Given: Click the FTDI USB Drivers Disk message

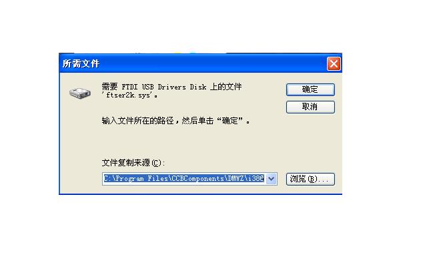Looking at the screenshot, I should 171,87.
